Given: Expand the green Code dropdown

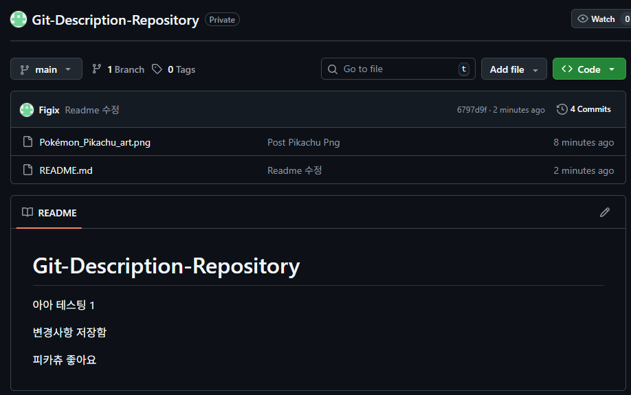Looking at the screenshot, I should tap(589, 69).
